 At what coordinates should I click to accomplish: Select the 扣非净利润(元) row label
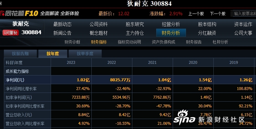tap(19, 97)
